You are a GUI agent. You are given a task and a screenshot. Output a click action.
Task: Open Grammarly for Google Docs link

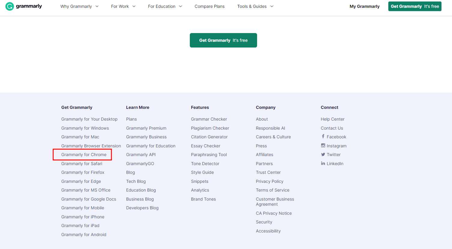point(89,199)
